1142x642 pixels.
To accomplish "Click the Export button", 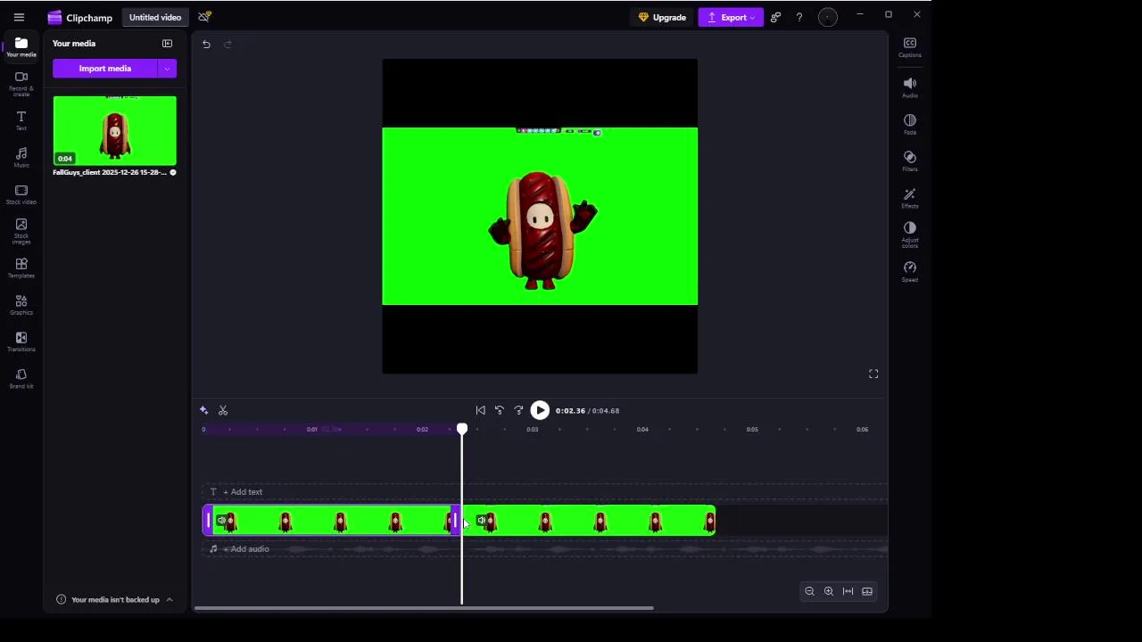I will [731, 17].
